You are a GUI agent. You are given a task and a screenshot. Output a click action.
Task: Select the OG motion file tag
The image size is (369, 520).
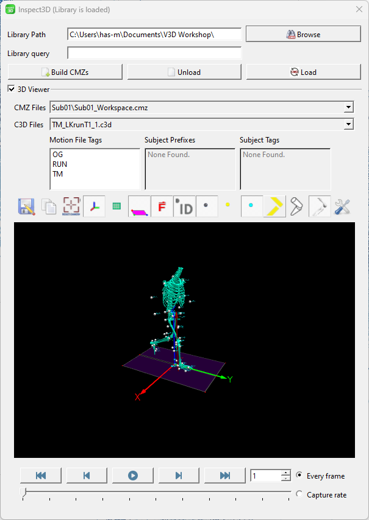(57, 155)
